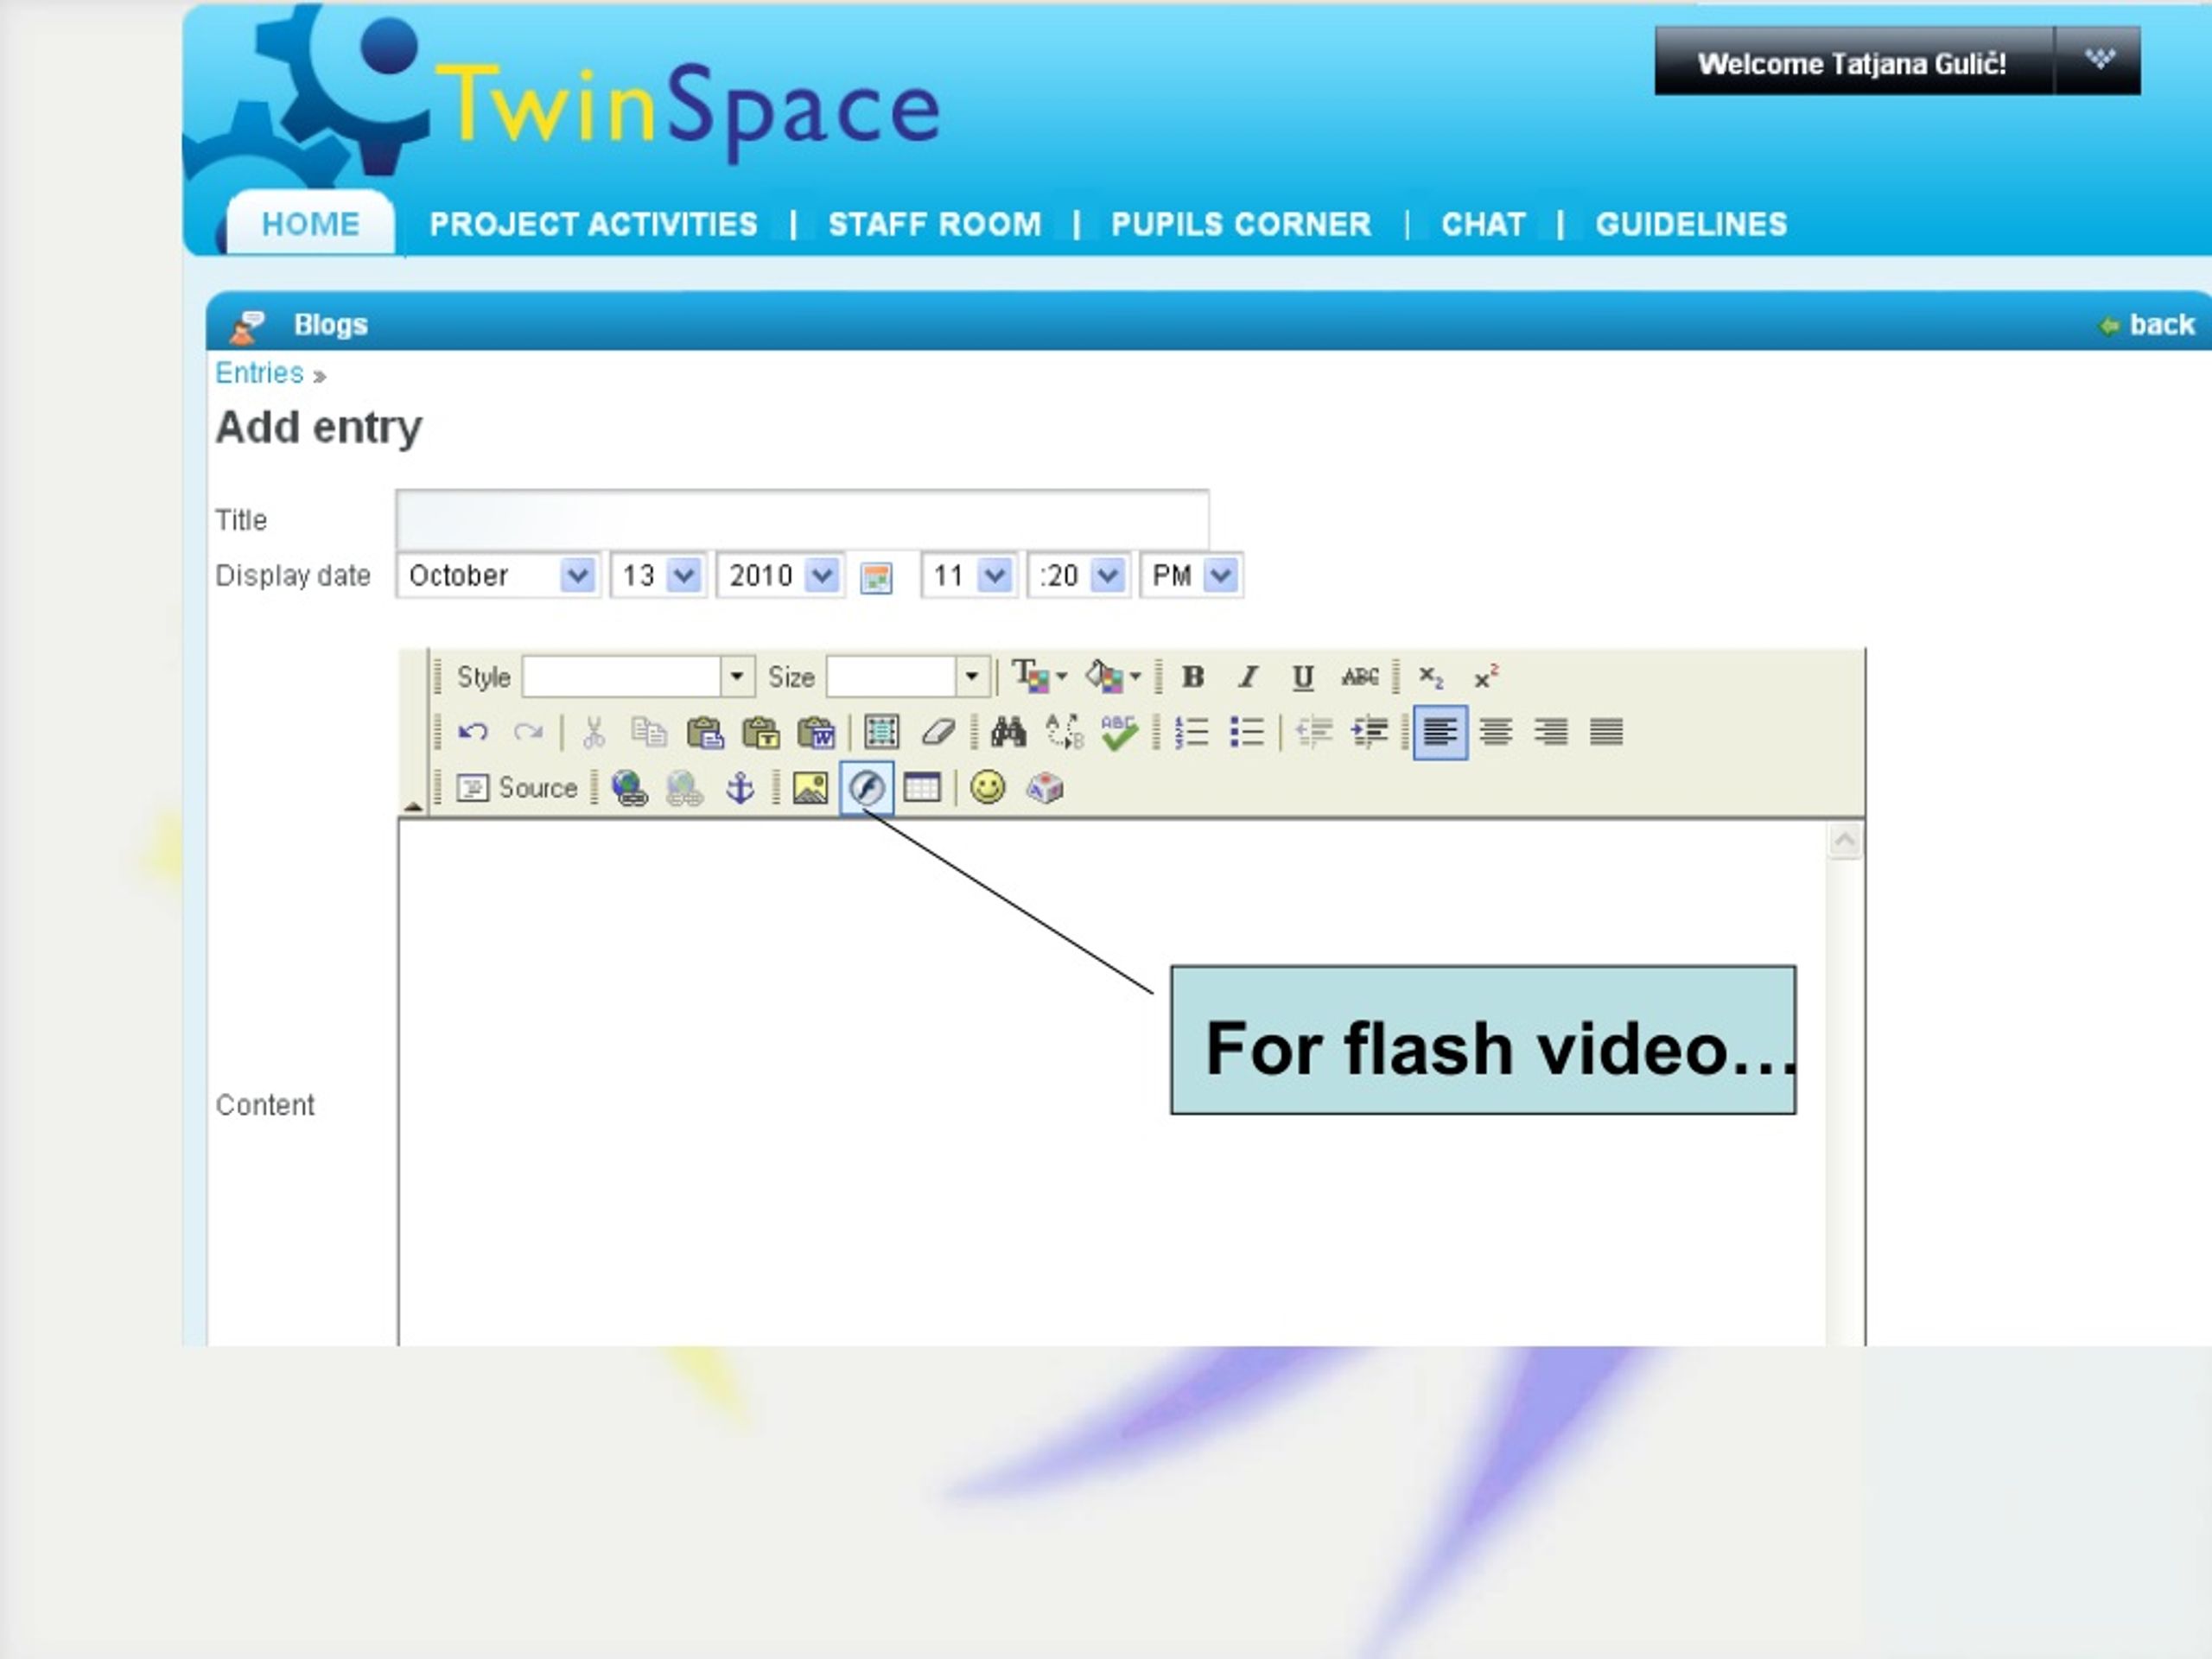Click the Undo arrow icon

[x=472, y=732]
